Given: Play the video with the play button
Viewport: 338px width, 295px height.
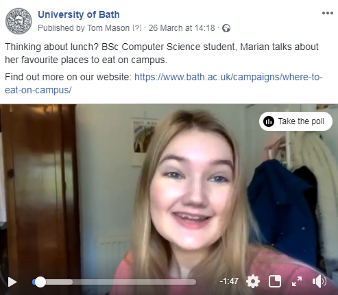Looking at the screenshot, I should [x=12, y=282].
